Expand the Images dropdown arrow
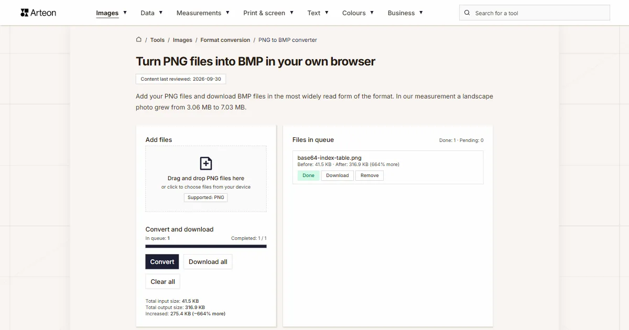 (x=125, y=12)
